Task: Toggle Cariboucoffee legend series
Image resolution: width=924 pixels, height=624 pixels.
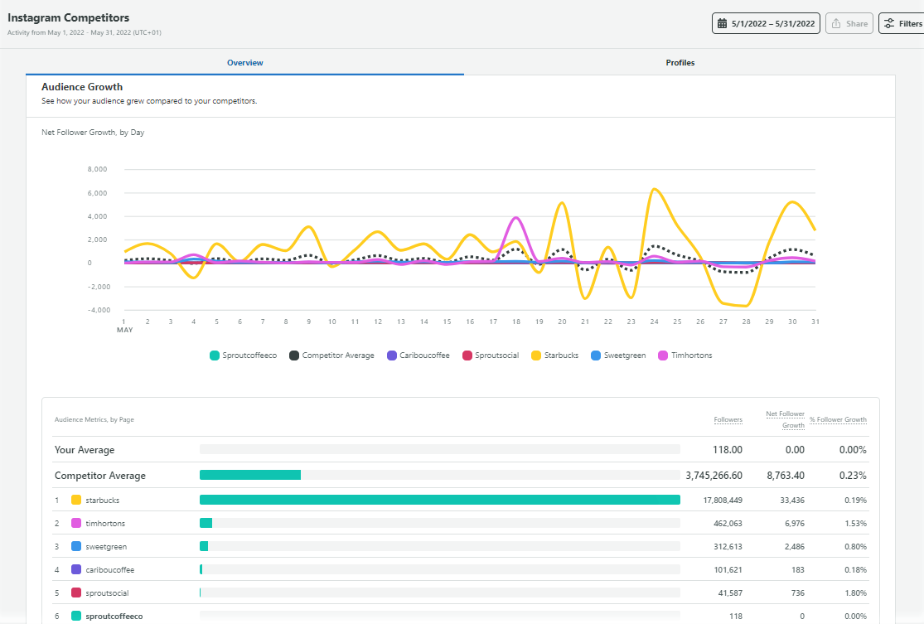Action: point(418,356)
